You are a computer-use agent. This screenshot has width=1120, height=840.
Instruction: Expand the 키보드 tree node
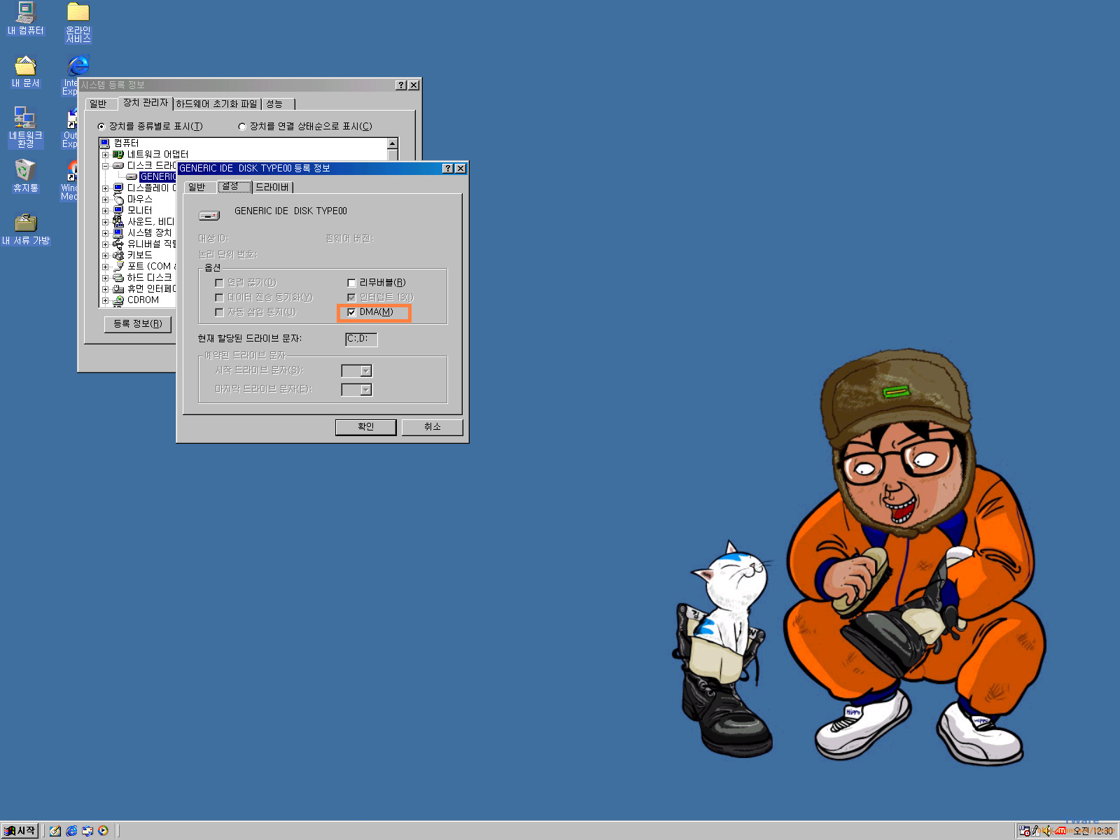(106, 255)
